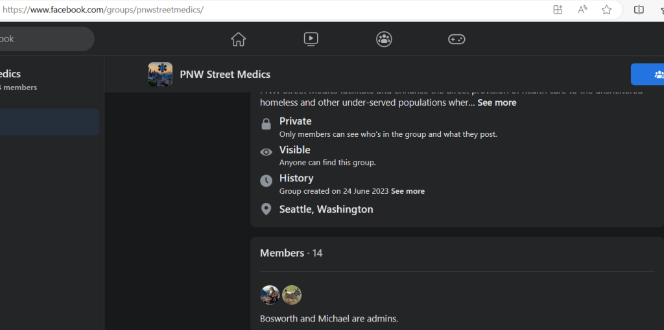
Task: Click the PNW Street Medics group title
Action: tap(225, 75)
